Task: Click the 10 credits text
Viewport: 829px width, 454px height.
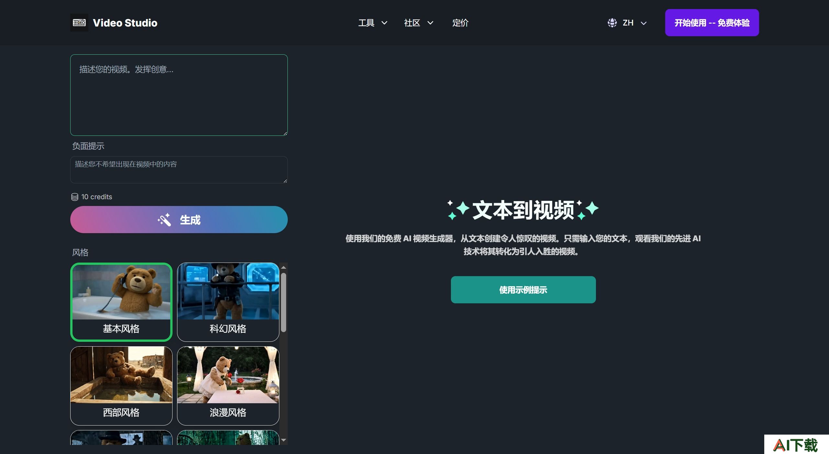Action: coord(96,197)
